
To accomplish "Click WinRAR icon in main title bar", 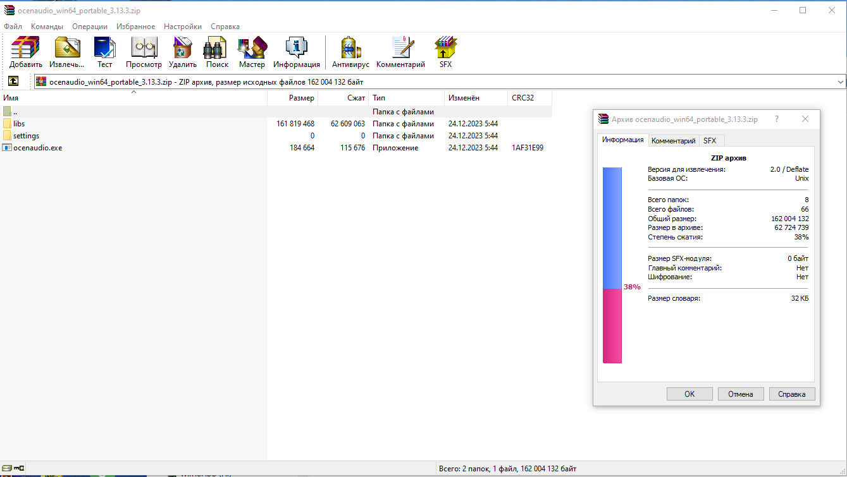I will (x=9, y=10).
